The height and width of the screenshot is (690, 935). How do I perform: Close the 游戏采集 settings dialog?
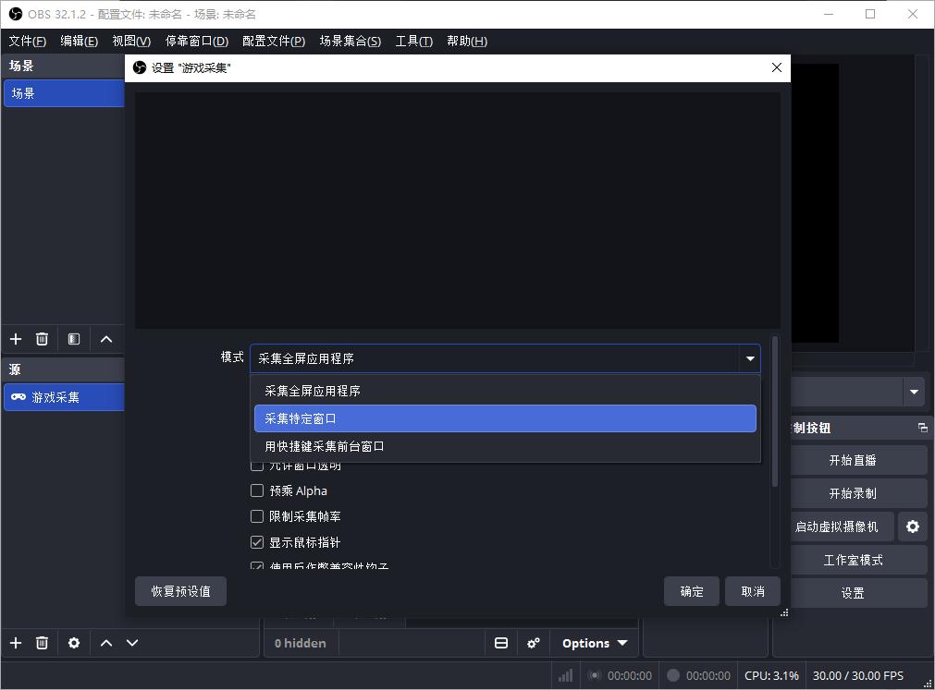click(x=776, y=67)
